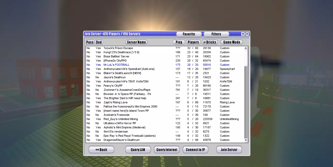Click the up-arrow icon in title bar
Screen dimensions: 333x167
[x=243, y=34]
